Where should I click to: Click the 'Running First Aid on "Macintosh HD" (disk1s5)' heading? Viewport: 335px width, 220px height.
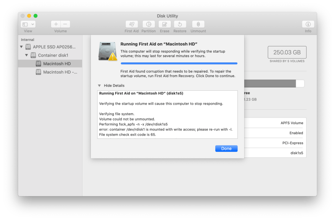(x=141, y=93)
